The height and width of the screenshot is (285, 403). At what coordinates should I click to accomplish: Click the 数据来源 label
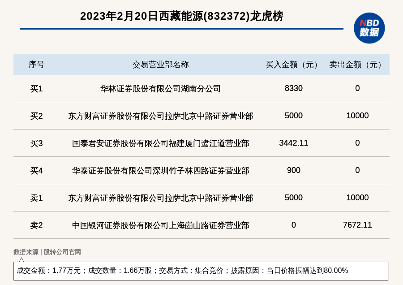point(26,252)
